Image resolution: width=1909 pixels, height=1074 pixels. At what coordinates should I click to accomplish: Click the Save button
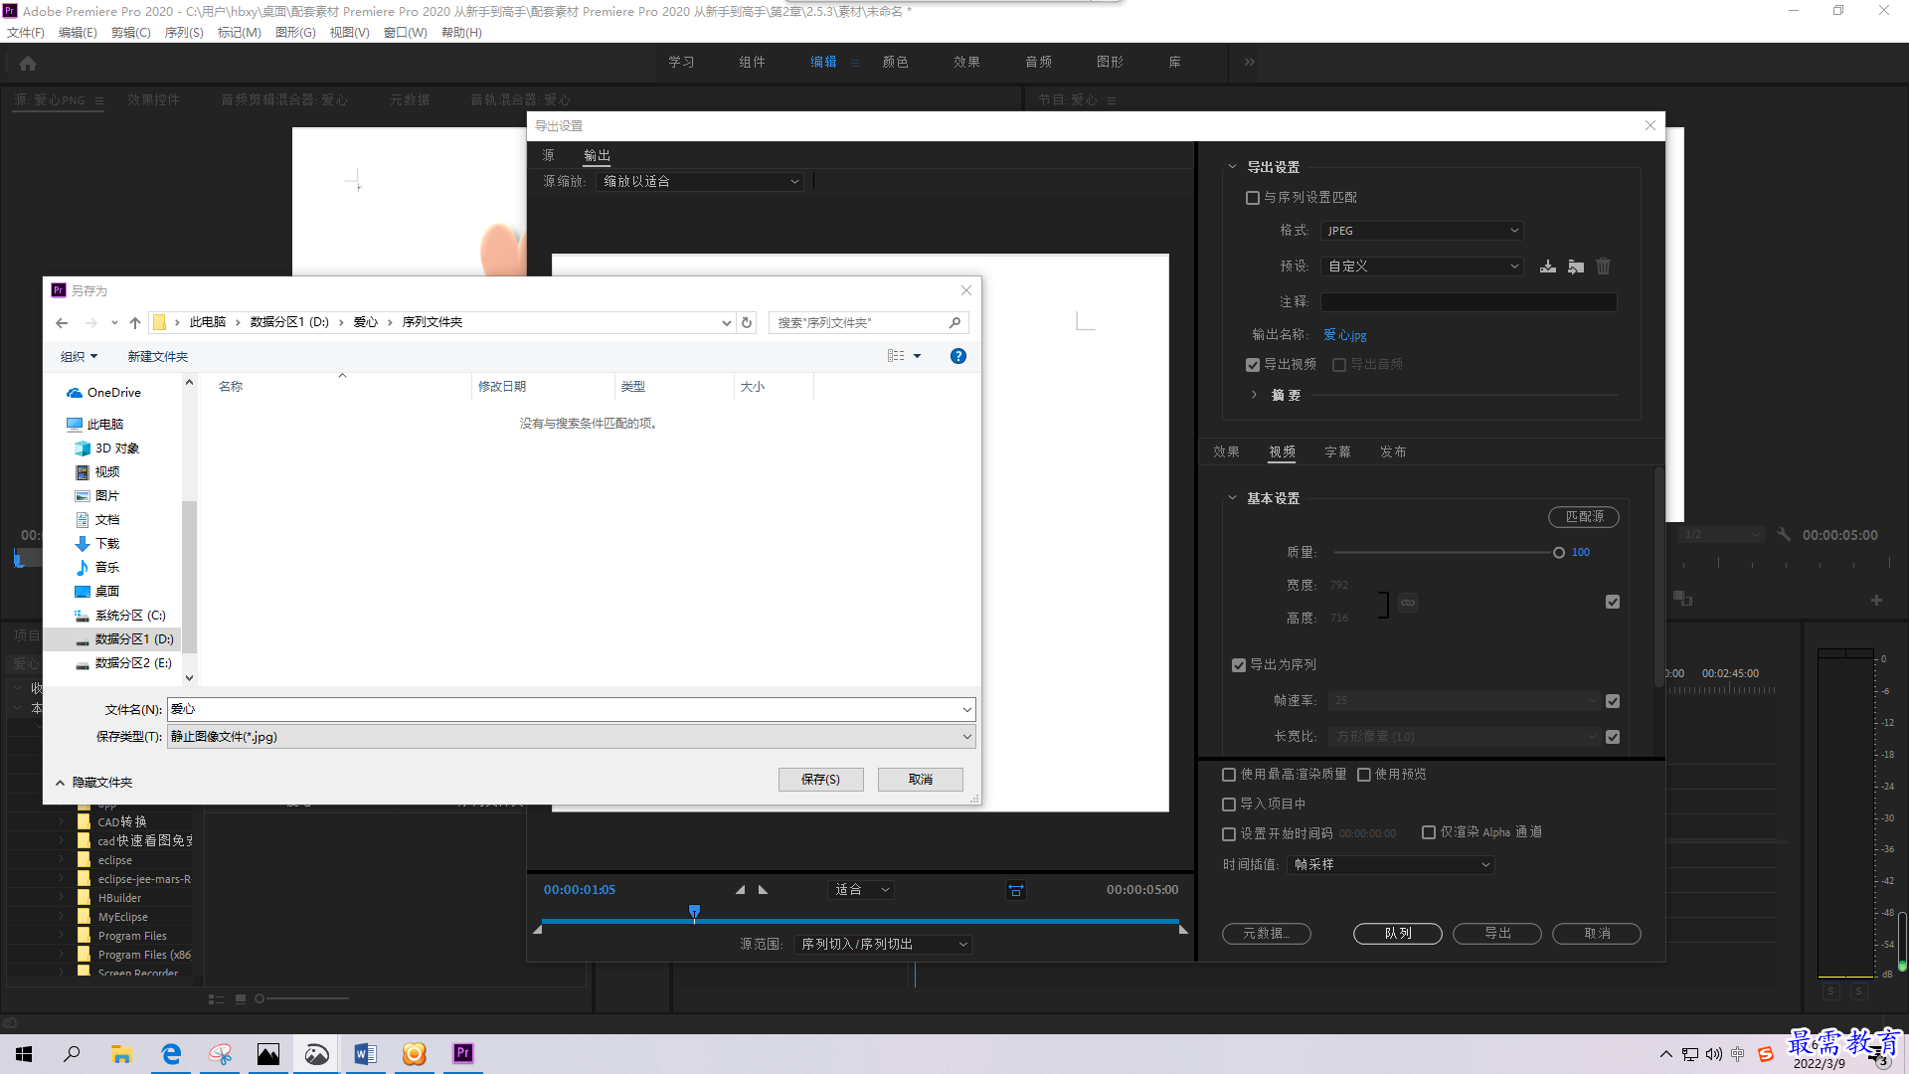pos(820,780)
